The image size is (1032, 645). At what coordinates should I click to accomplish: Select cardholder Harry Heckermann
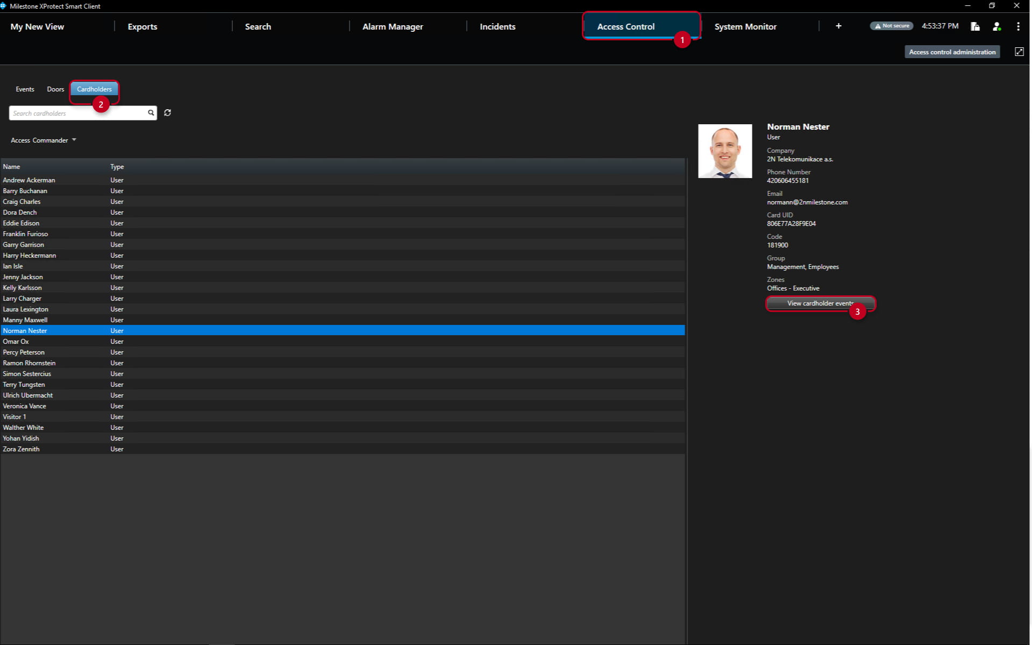(343, 256)
